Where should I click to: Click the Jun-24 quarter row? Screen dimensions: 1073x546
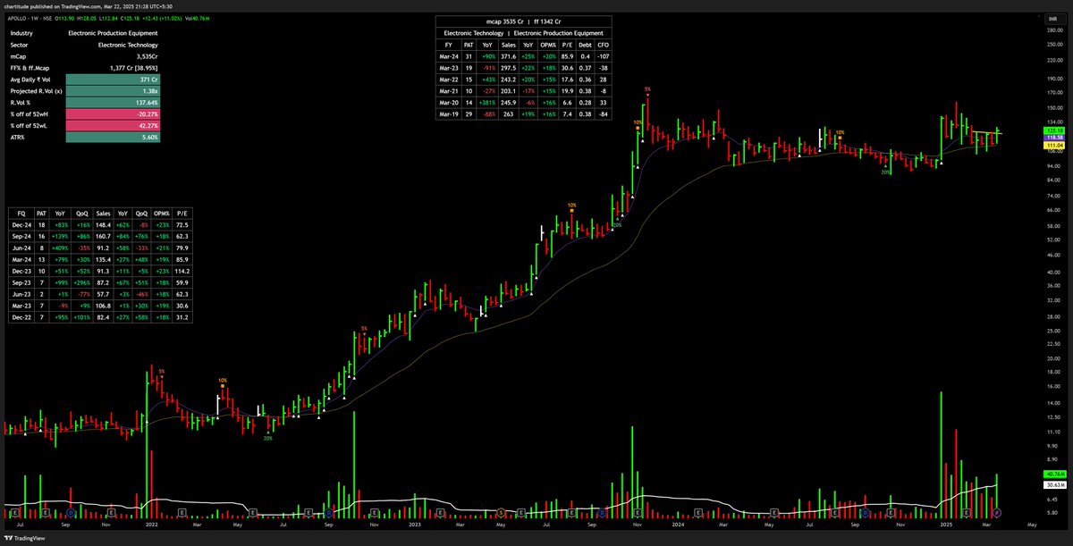[x=99, y=249]
